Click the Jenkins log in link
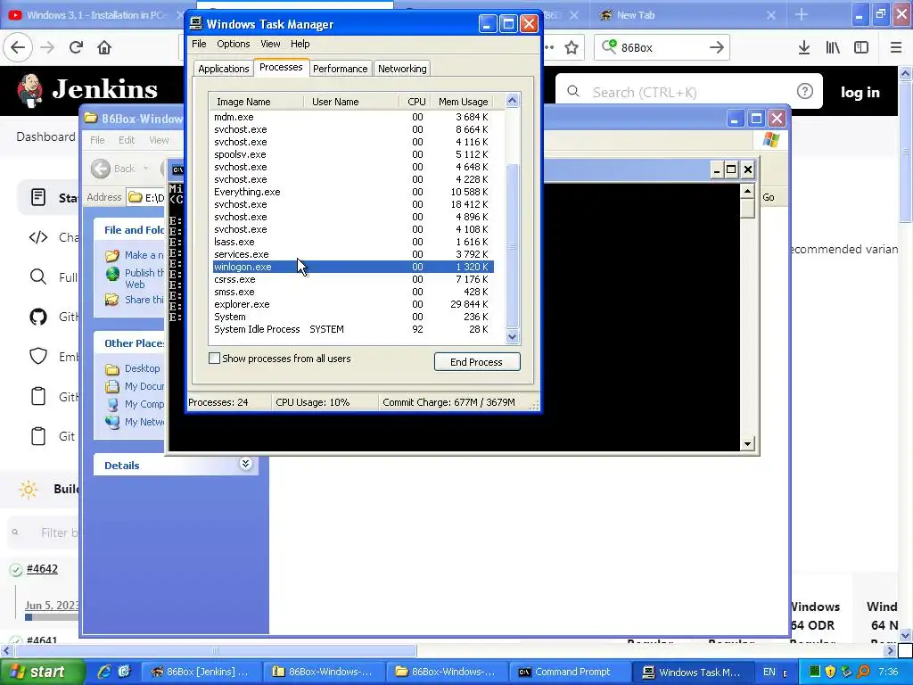This screenshot has height=685, width=913. pos(860,92)
